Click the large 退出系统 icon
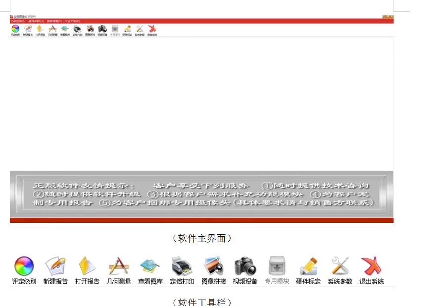This screenshot has width=446, height=306. tap(371, 266)
